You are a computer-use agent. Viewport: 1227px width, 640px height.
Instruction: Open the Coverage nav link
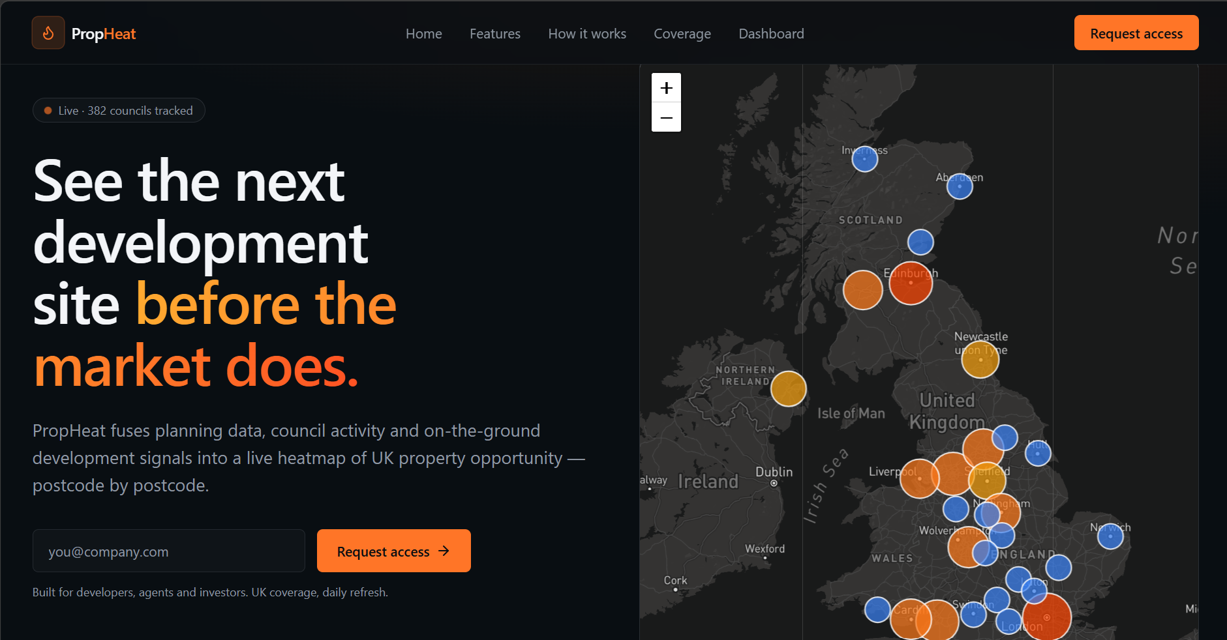[682, 34]
